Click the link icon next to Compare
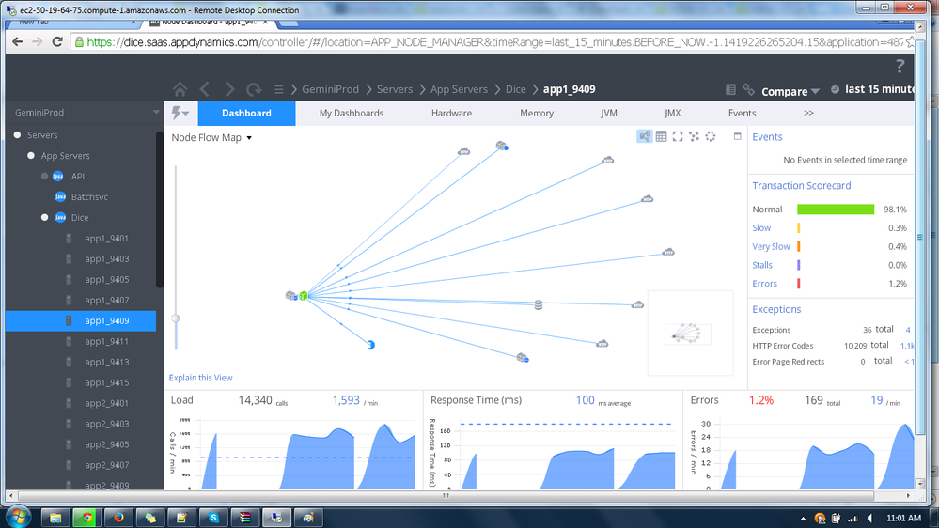The image size is (939, 528). (748, 90)
